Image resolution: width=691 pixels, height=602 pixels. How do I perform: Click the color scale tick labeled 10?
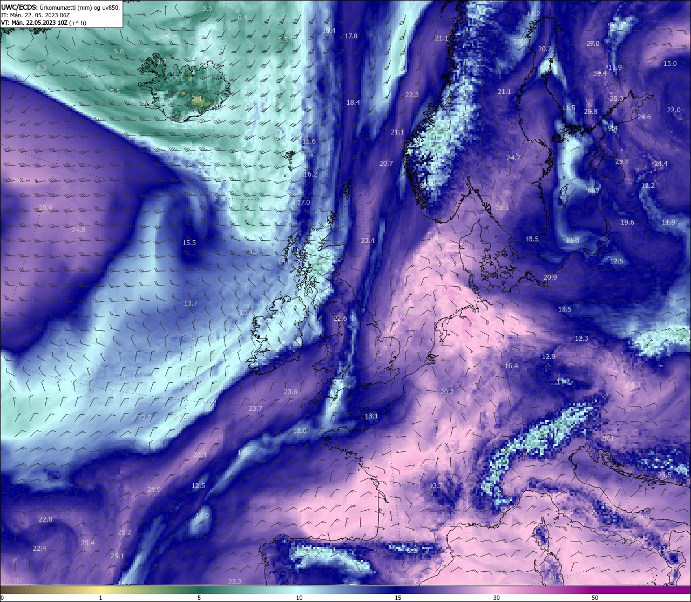(299, 598)
